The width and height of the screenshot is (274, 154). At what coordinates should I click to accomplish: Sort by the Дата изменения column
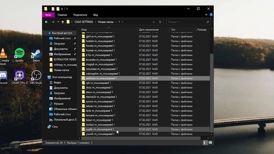click(x=149, y=30)
